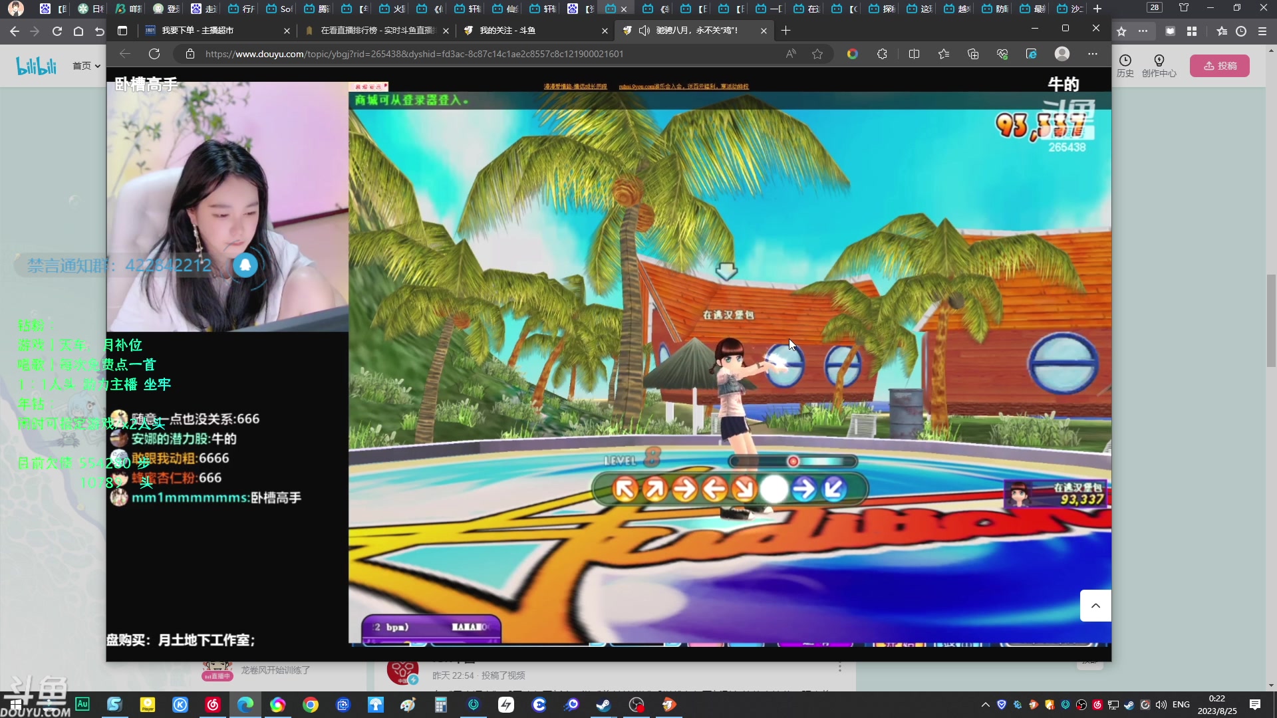1277x718 pixels.
Task: Click the 直播中 streamer avatar below
Action: click(217, 670)
